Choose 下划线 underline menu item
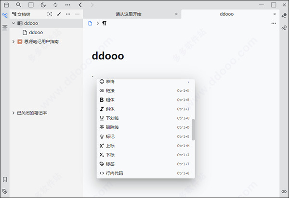This screenshot has height=198, width=289. pyautogui.click(x=145, y=118)
